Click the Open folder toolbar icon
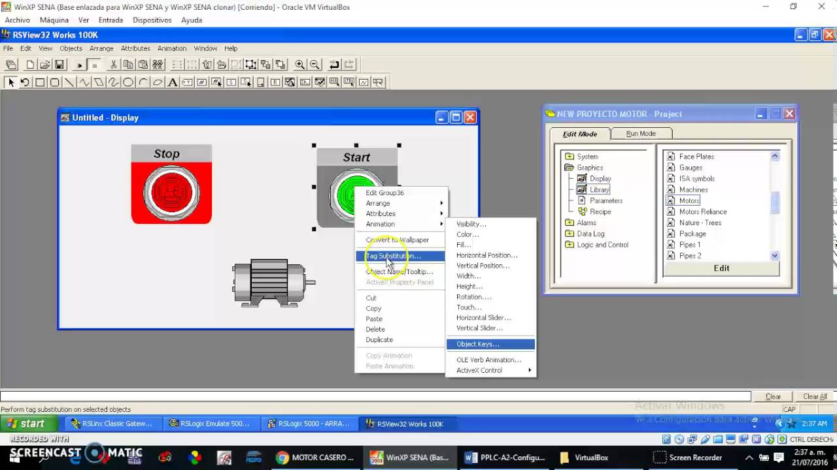The image size is (837, 470). [x=44, y=65]
